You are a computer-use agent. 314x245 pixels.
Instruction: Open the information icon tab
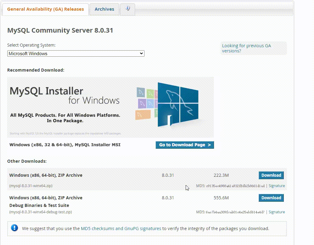(127, 9)
